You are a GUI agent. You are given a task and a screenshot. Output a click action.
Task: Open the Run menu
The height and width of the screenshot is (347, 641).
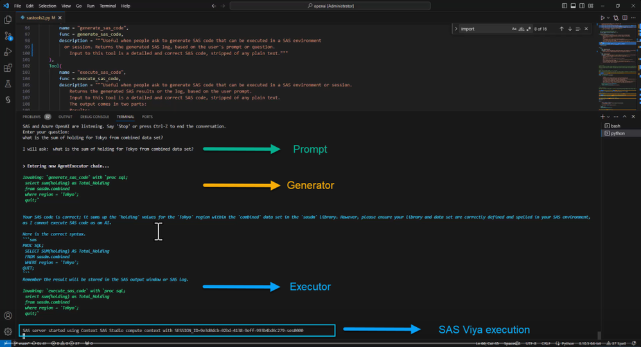point(91,6)
